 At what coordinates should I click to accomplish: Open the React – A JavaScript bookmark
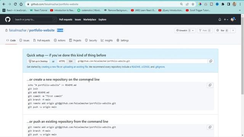(x=15, y=10)
